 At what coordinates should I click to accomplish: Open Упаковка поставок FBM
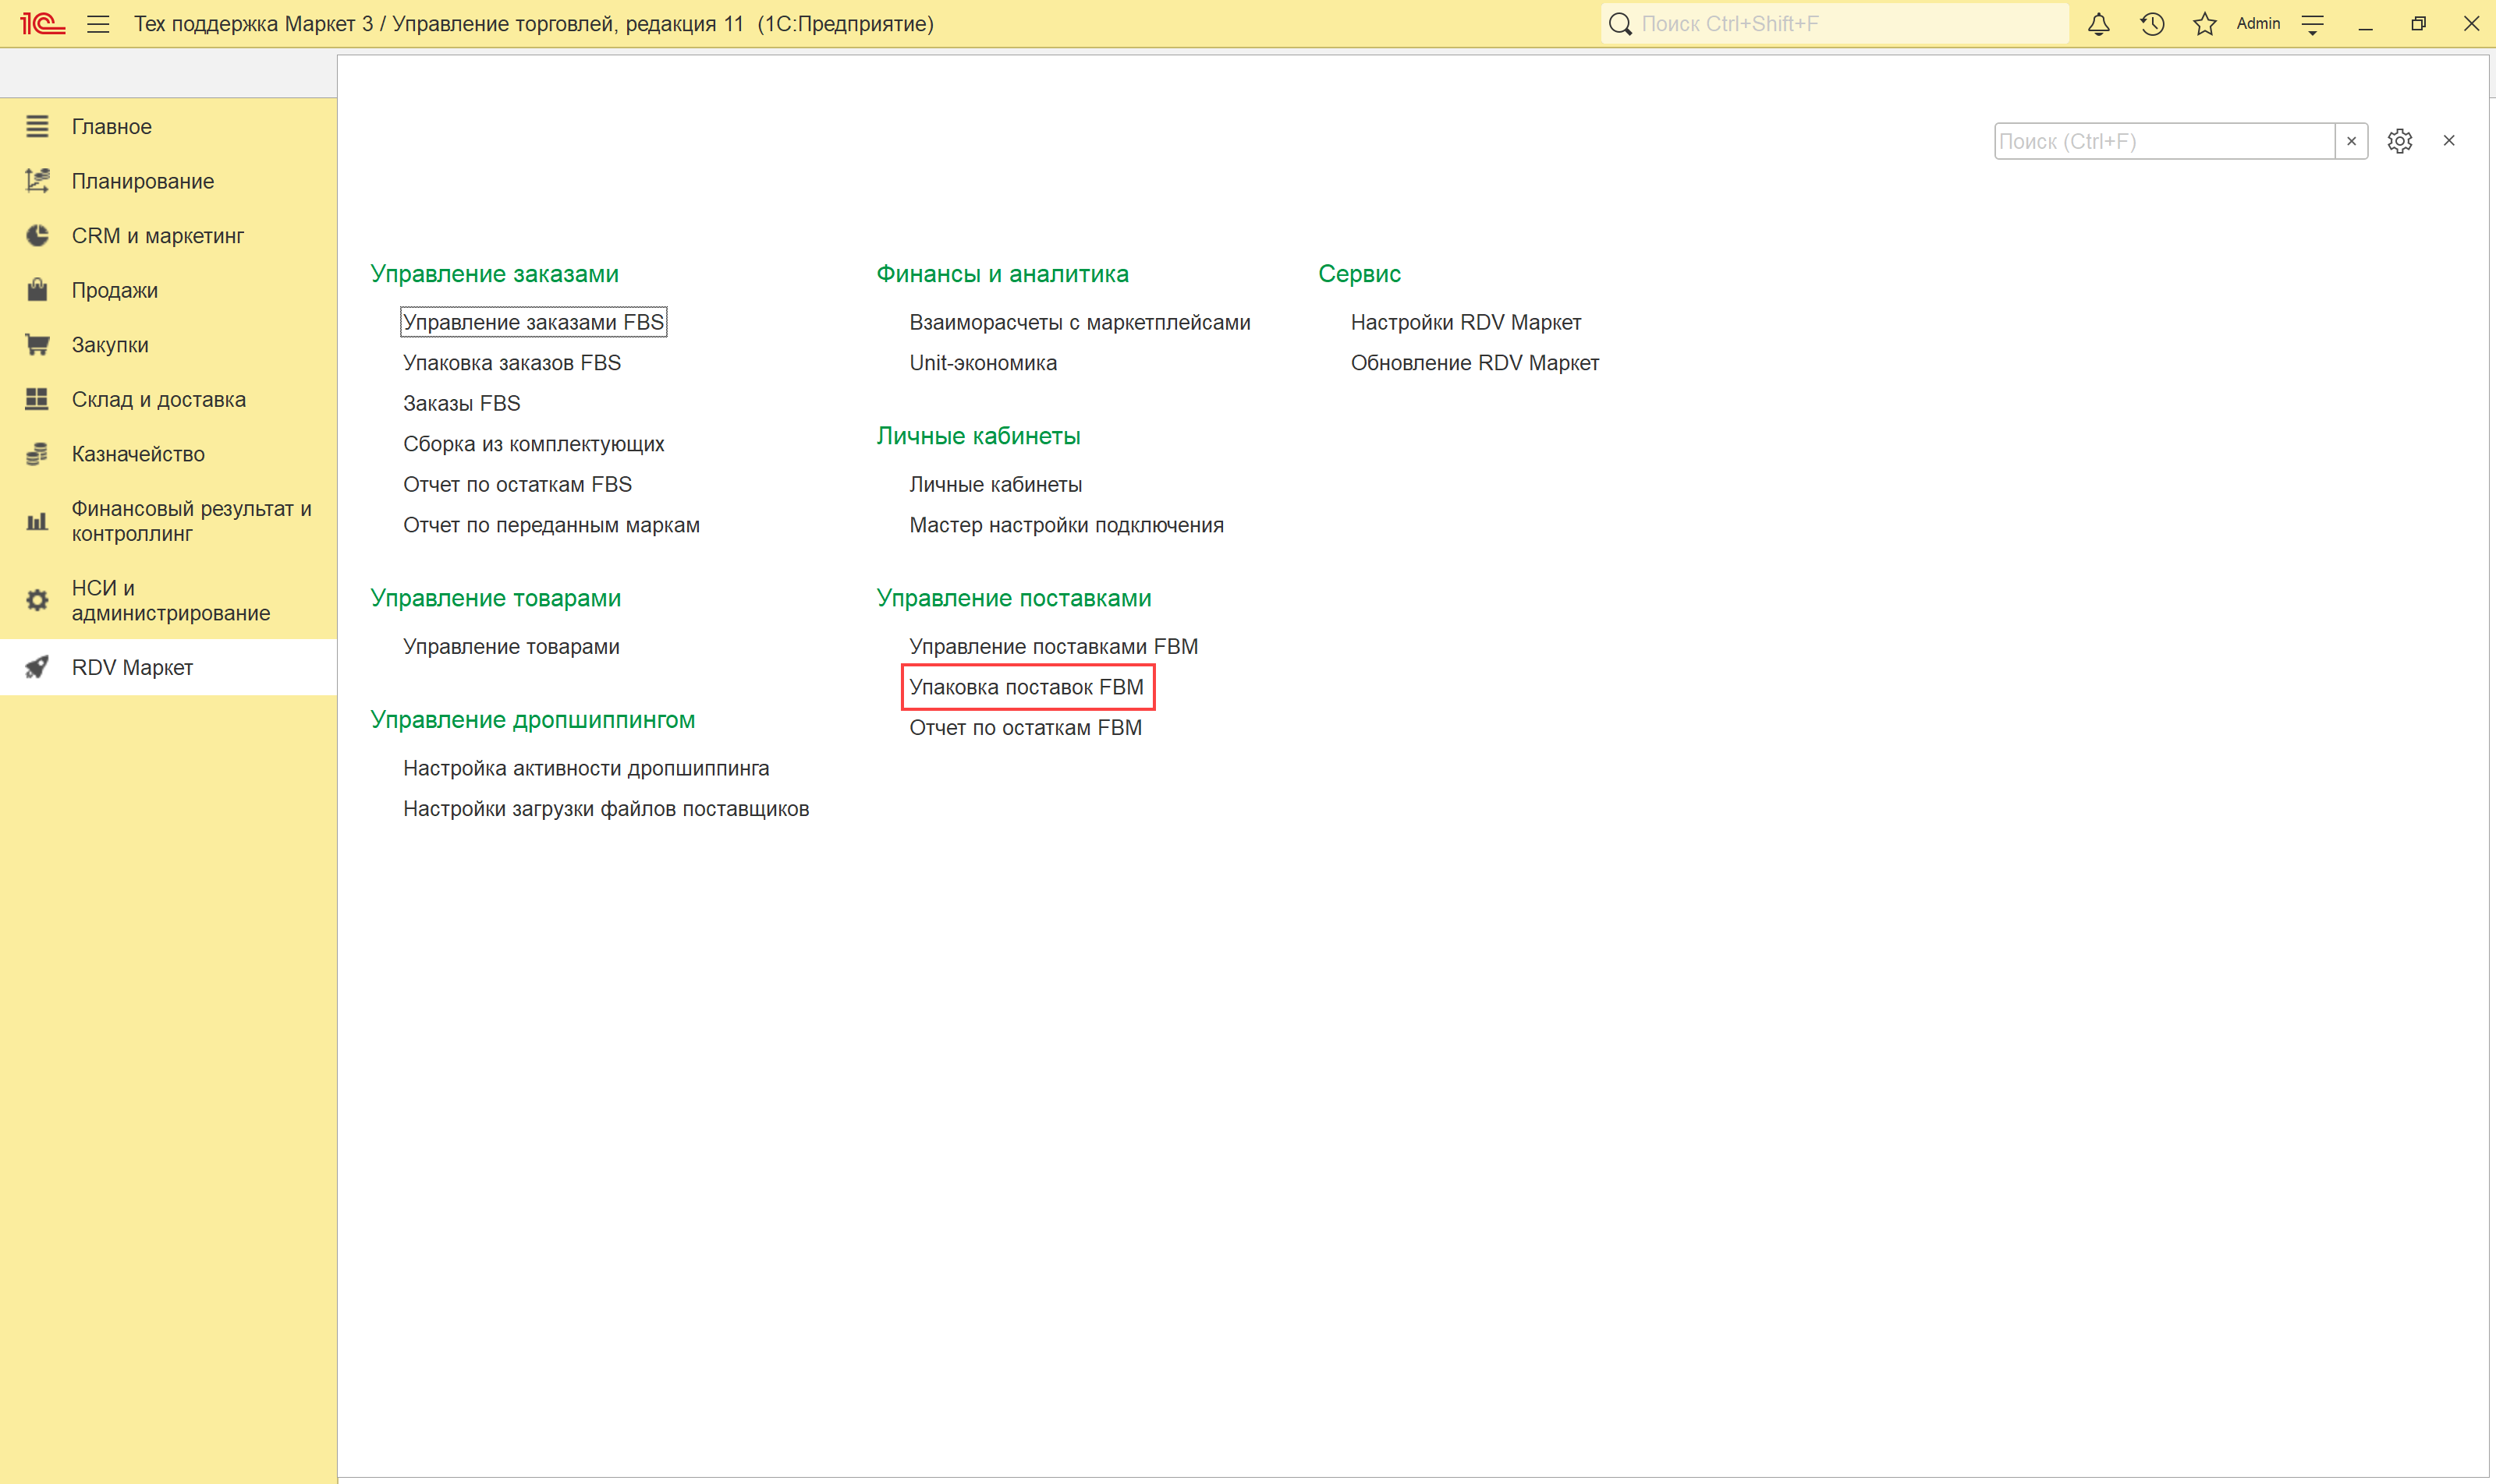pyautogui.click(x=1026, y=687)
